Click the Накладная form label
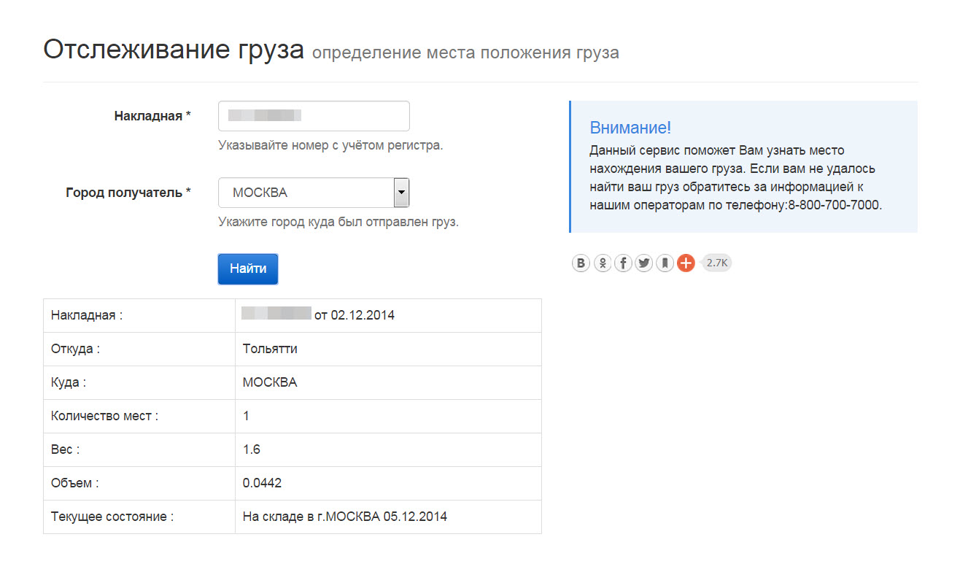Screen dimensions: 968x564 (x=152, y=116)
